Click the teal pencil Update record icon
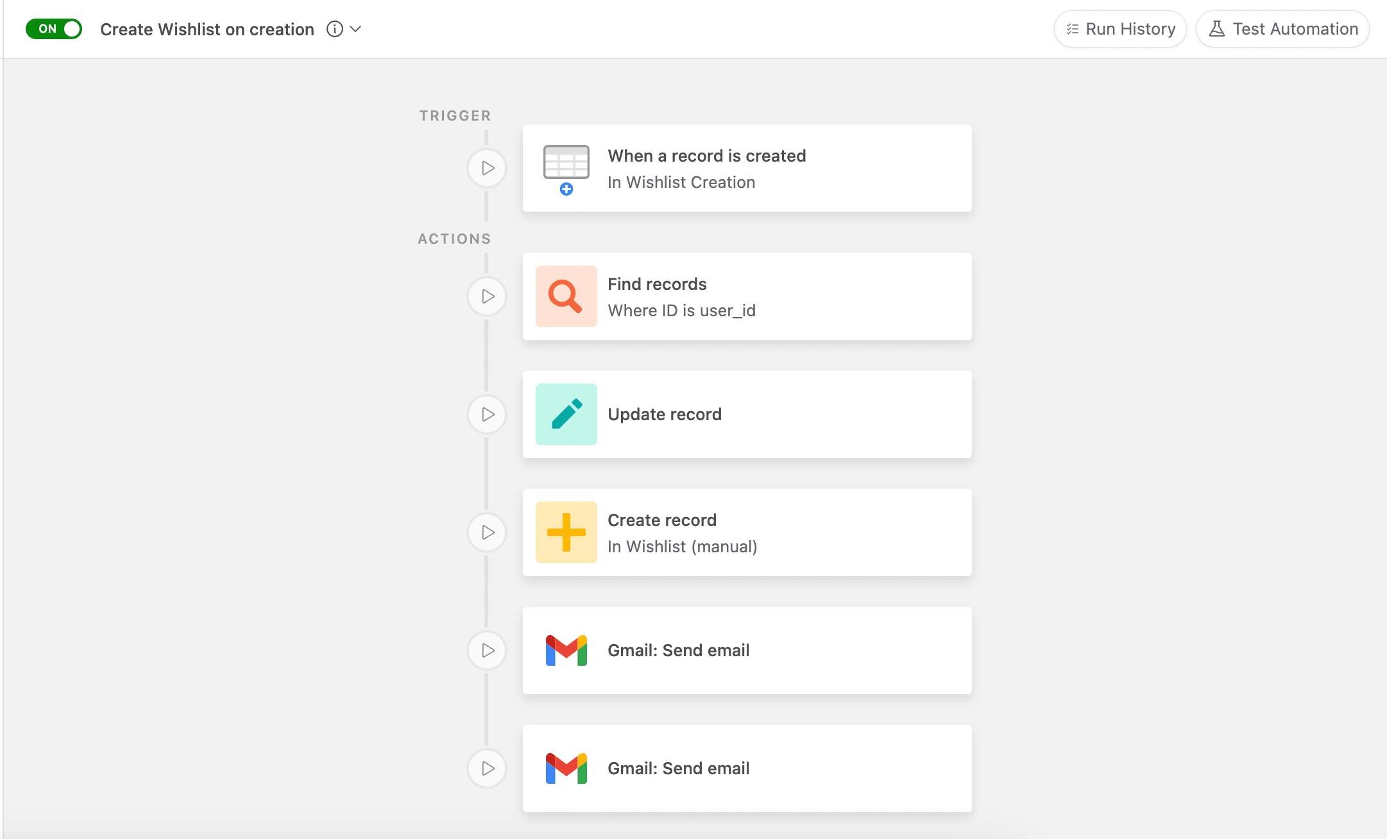The image size is (1387, 839). (566, 414)
